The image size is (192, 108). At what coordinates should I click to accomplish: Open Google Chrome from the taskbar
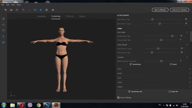(x=39, y=105)
